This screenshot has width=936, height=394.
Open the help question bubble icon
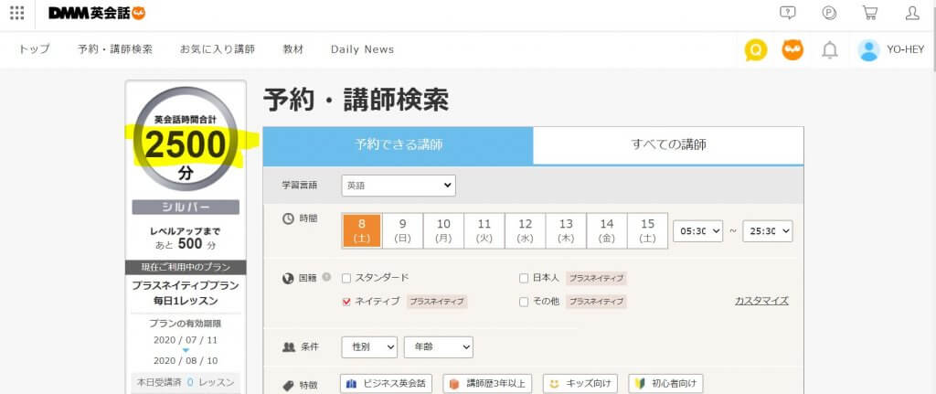[788, 13]
